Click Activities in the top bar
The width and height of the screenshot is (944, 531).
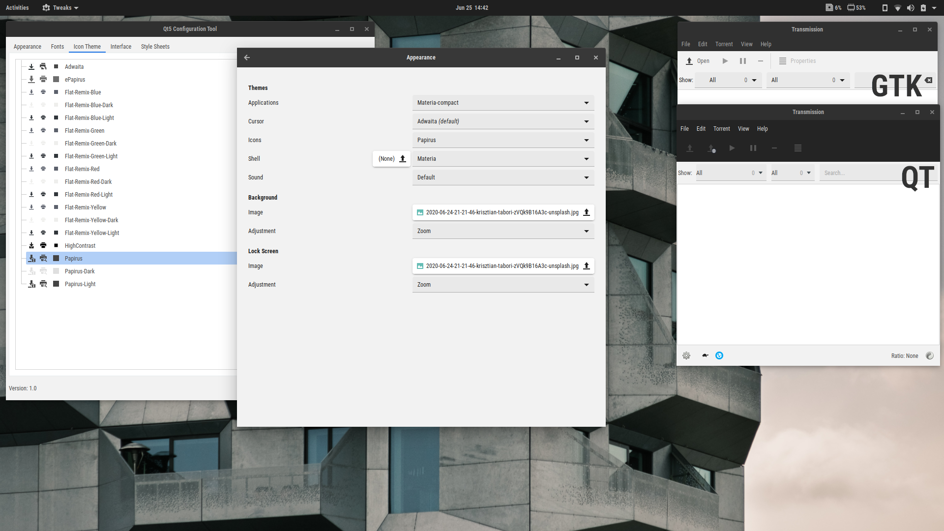[x=17, y=8]
